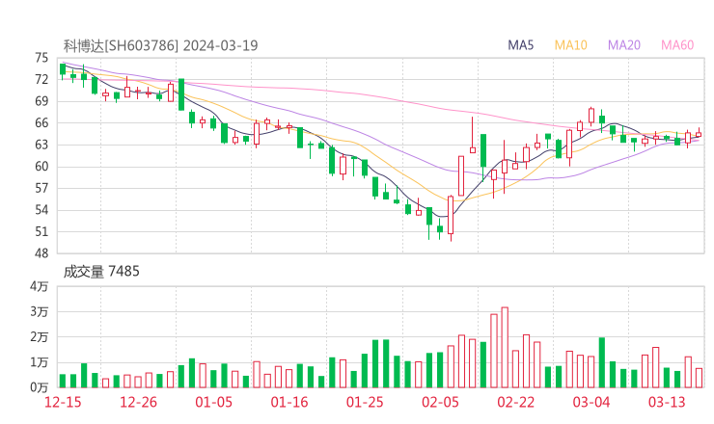Click the 54 price axis label

click(41, 210)
